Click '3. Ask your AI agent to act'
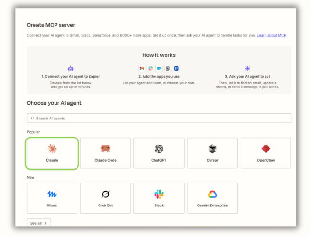The width and height of the screenshot is (310, 237). pyautogui.click(x=247, y=76)
